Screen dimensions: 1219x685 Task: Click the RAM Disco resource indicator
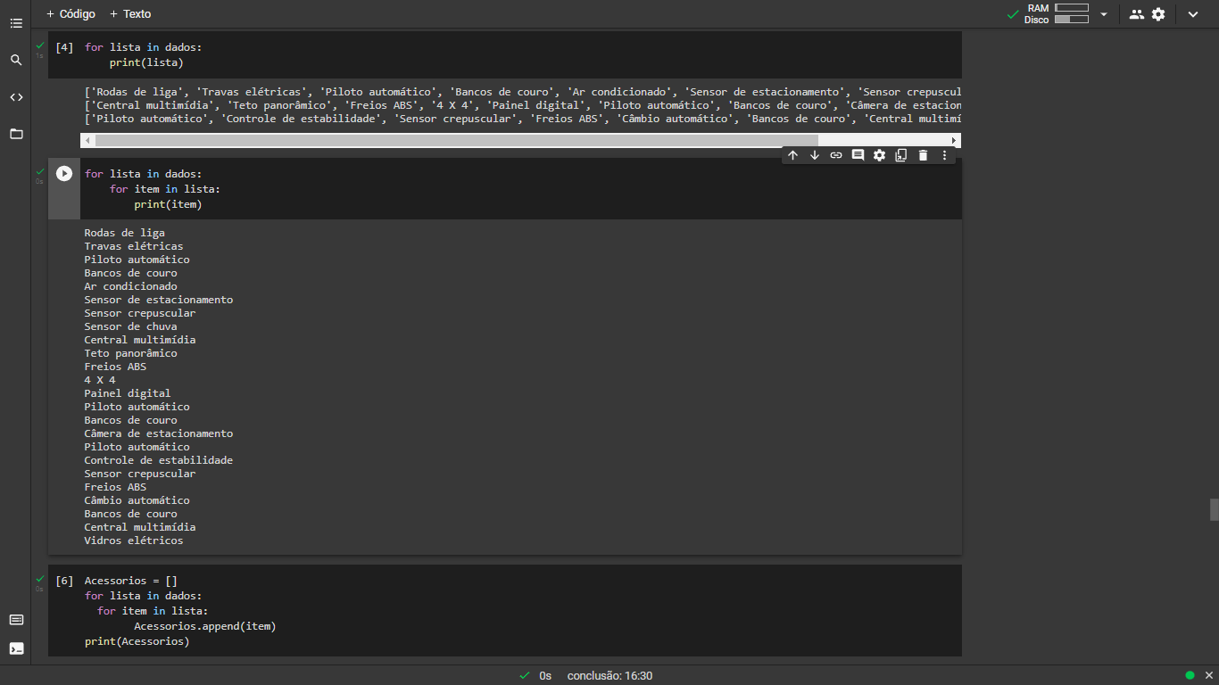(1057, 13)
